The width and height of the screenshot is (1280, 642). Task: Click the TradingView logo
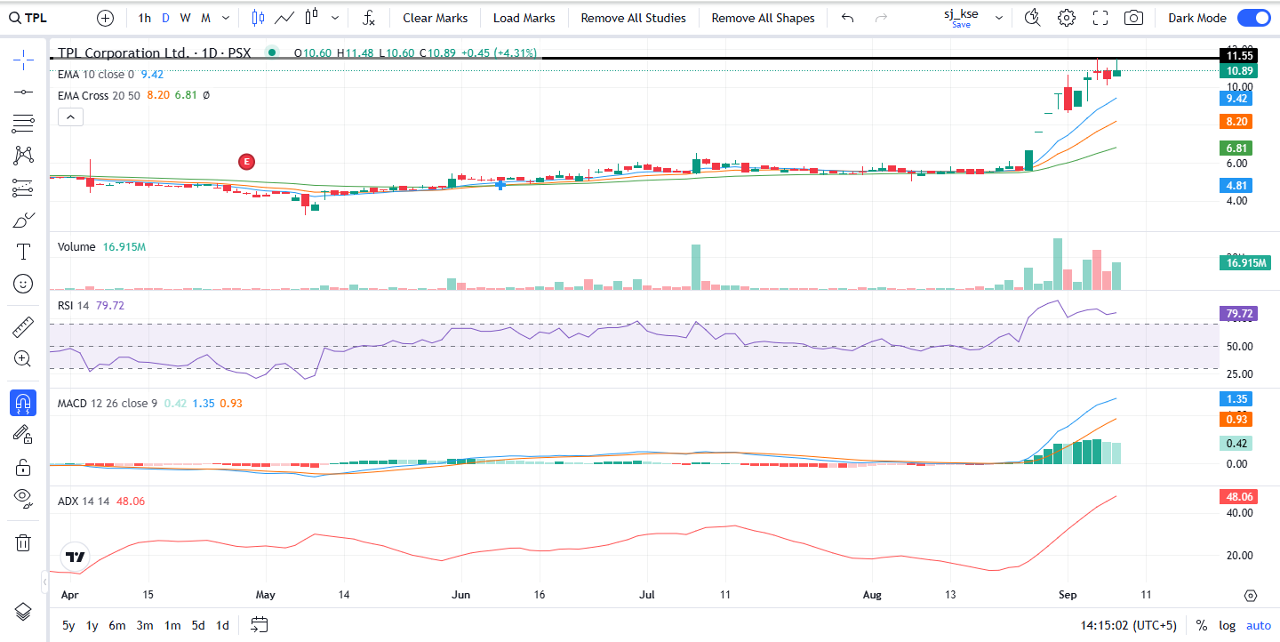point(76,558)
